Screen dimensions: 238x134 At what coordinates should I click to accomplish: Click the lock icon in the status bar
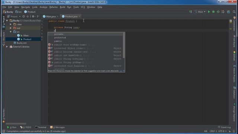click(229, 131)
